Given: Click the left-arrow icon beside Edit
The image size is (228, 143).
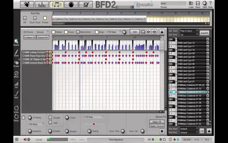Looking at the screenshot, I should [149, 32].
